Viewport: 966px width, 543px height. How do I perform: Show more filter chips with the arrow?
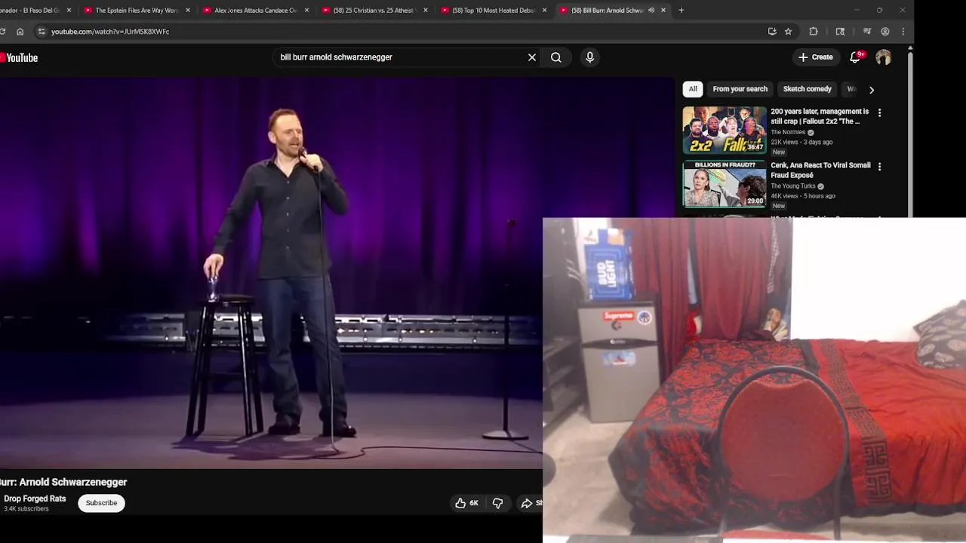pyautogui.click(x=872, y=90)
